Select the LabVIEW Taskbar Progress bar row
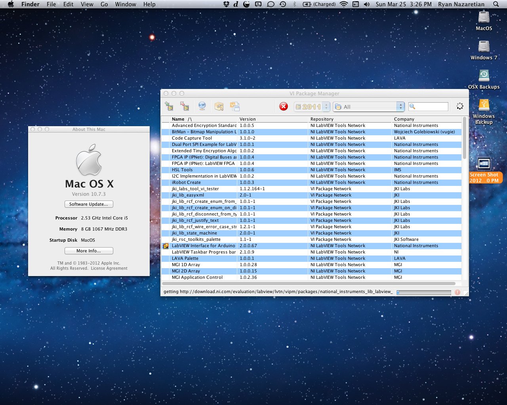 click(x=311, y=252)
